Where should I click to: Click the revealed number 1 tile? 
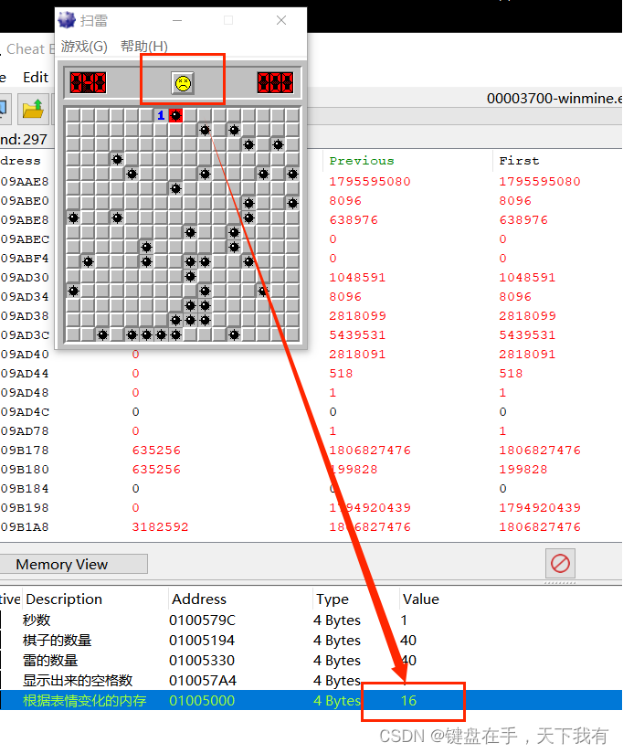161,115
